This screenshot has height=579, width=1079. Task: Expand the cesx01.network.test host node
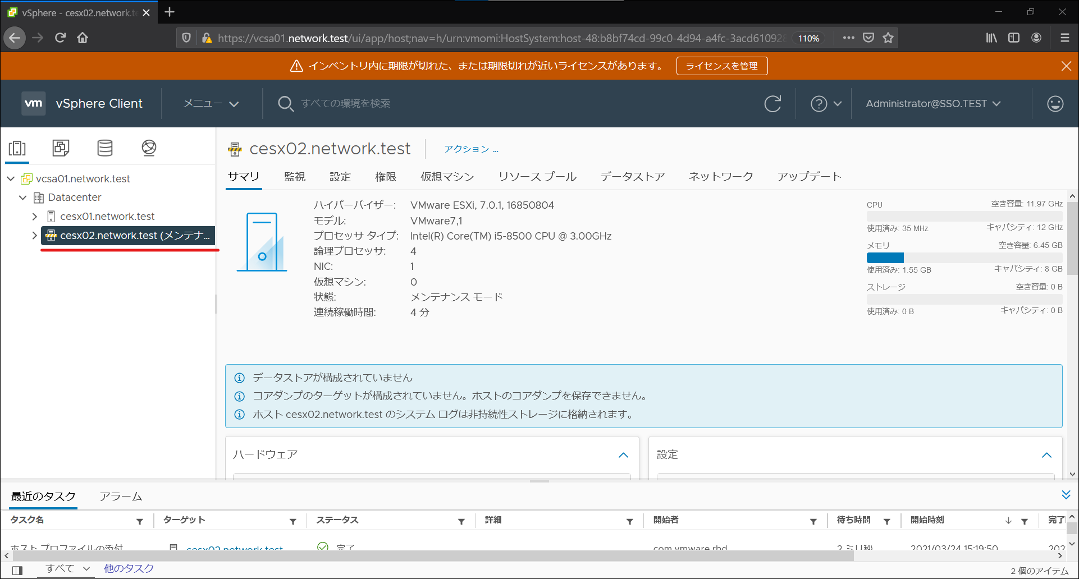35,217
